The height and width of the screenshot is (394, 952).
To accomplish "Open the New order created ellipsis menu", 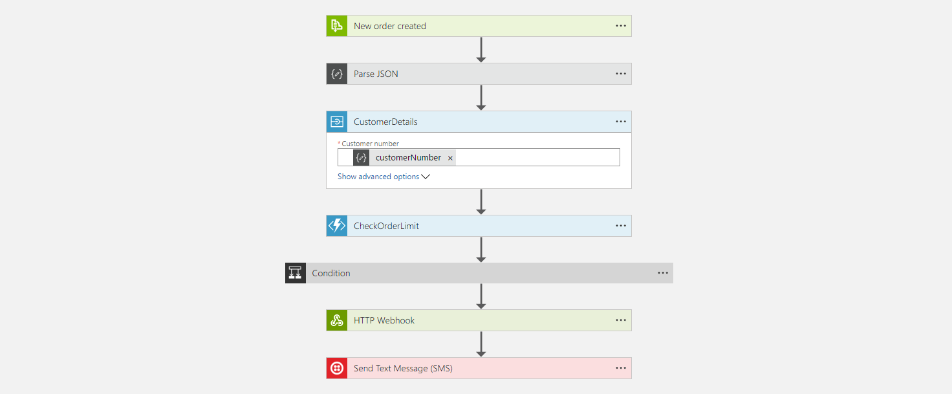I will tap(621, 26).
